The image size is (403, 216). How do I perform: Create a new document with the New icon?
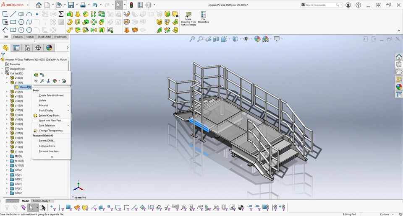47,5
